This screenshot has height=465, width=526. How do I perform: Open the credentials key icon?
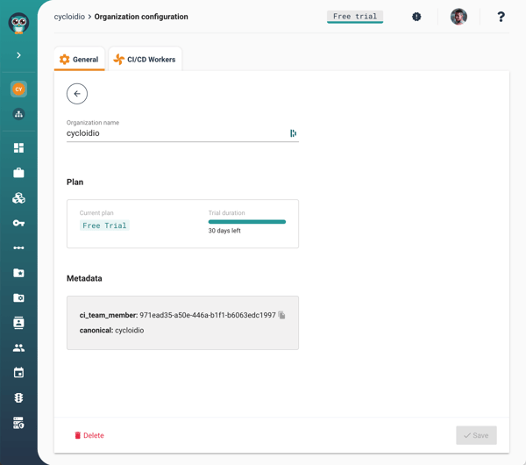point(18,223)
